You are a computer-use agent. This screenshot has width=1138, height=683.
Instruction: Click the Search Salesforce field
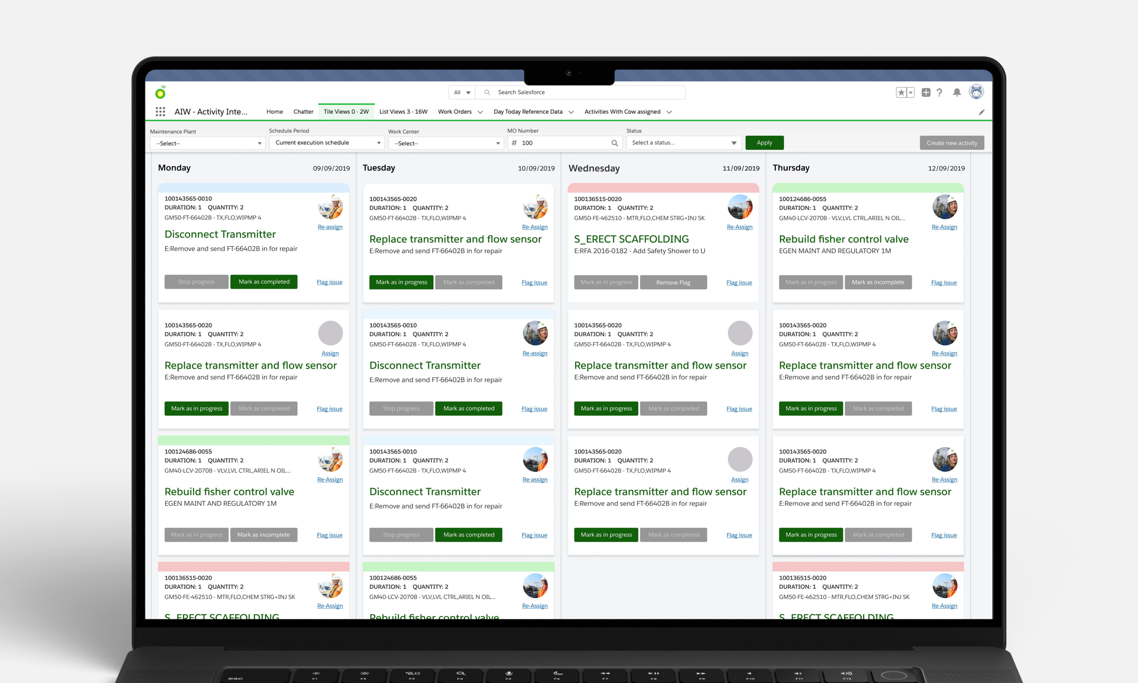580,92
